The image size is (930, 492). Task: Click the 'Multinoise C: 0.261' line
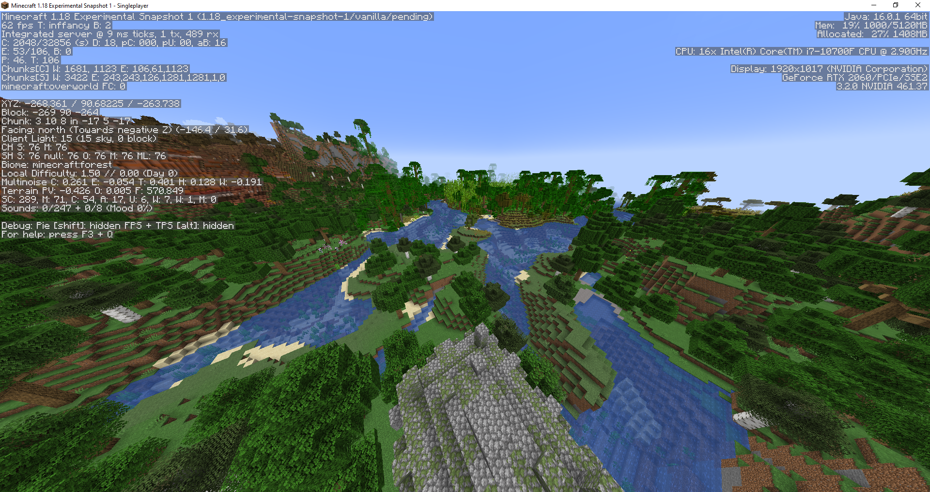tap(131, 182)
